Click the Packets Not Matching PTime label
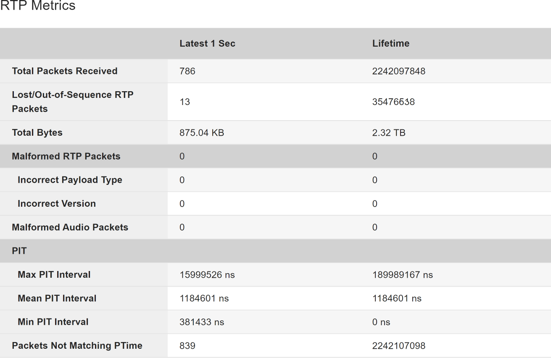The image size is (551, 358). click(x=77, y=346)
